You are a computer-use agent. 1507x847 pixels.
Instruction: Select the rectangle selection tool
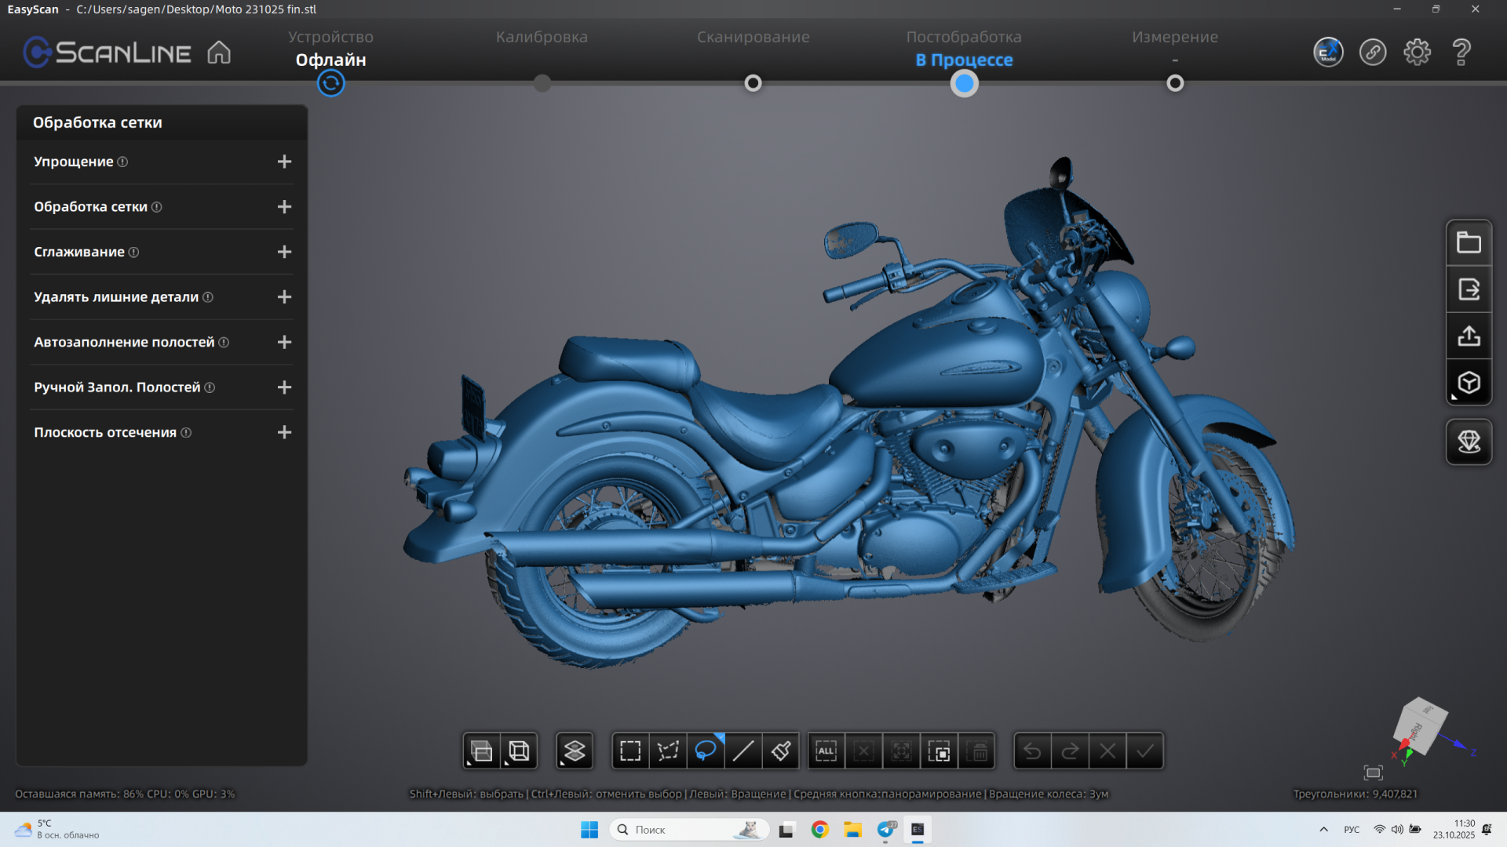[x=630, y=751]
